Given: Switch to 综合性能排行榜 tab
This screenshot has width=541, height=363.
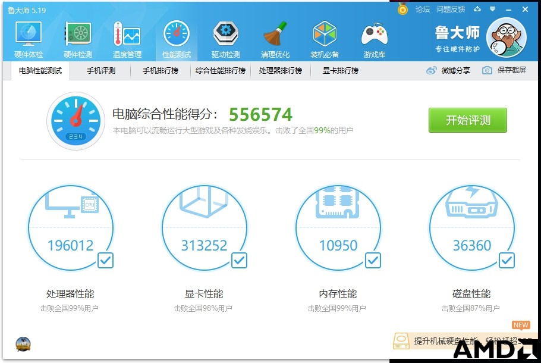Looking at the screenshot, I should click(x=220, y=71).
